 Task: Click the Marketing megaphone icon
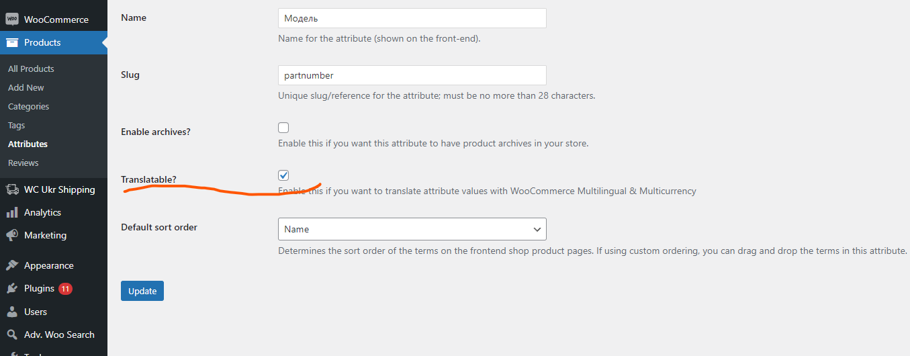(x=12, y=235)
